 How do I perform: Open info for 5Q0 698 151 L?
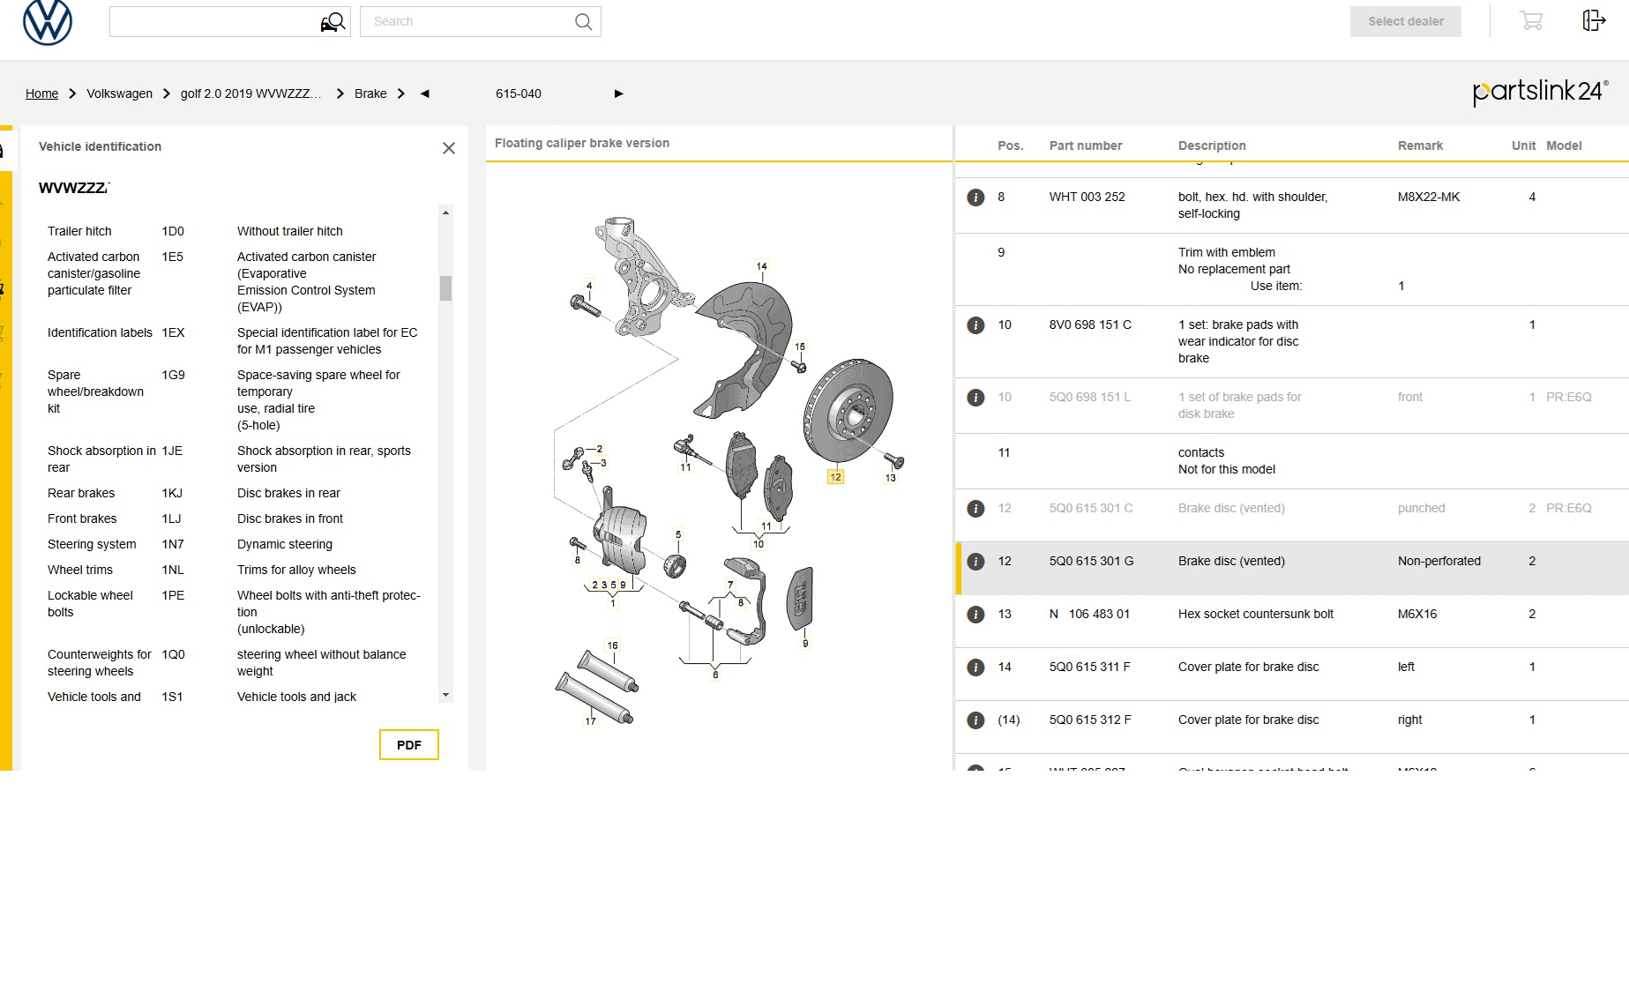pyautogui.click(x=975, y=398)
